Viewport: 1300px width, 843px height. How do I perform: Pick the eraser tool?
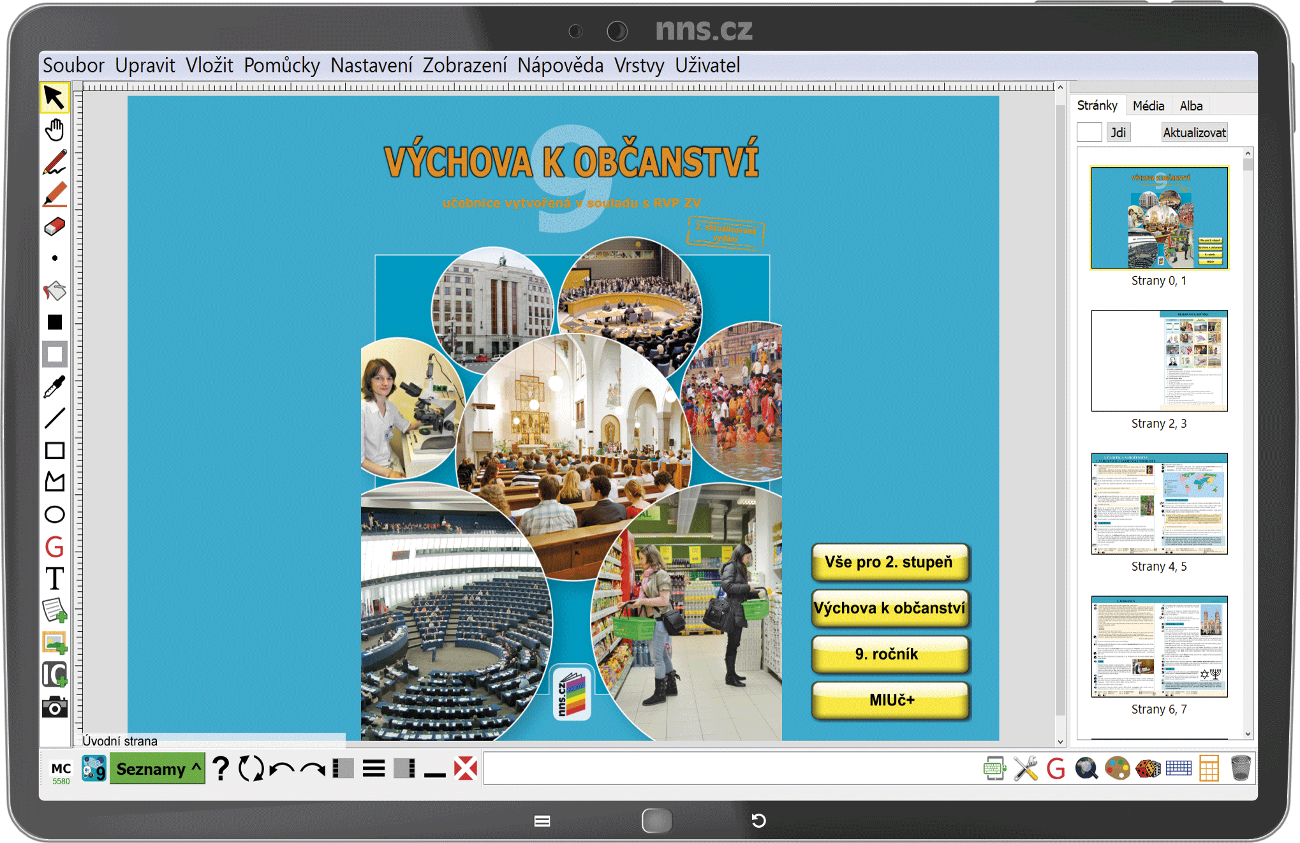click(55, 226)
